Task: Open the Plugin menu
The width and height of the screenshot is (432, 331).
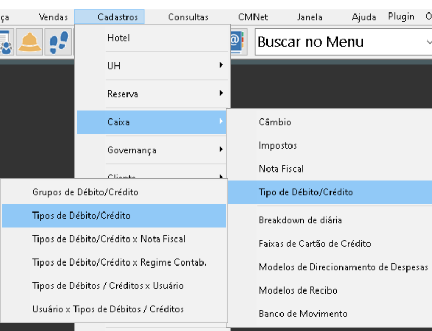Action: click(x=401, y=17)
